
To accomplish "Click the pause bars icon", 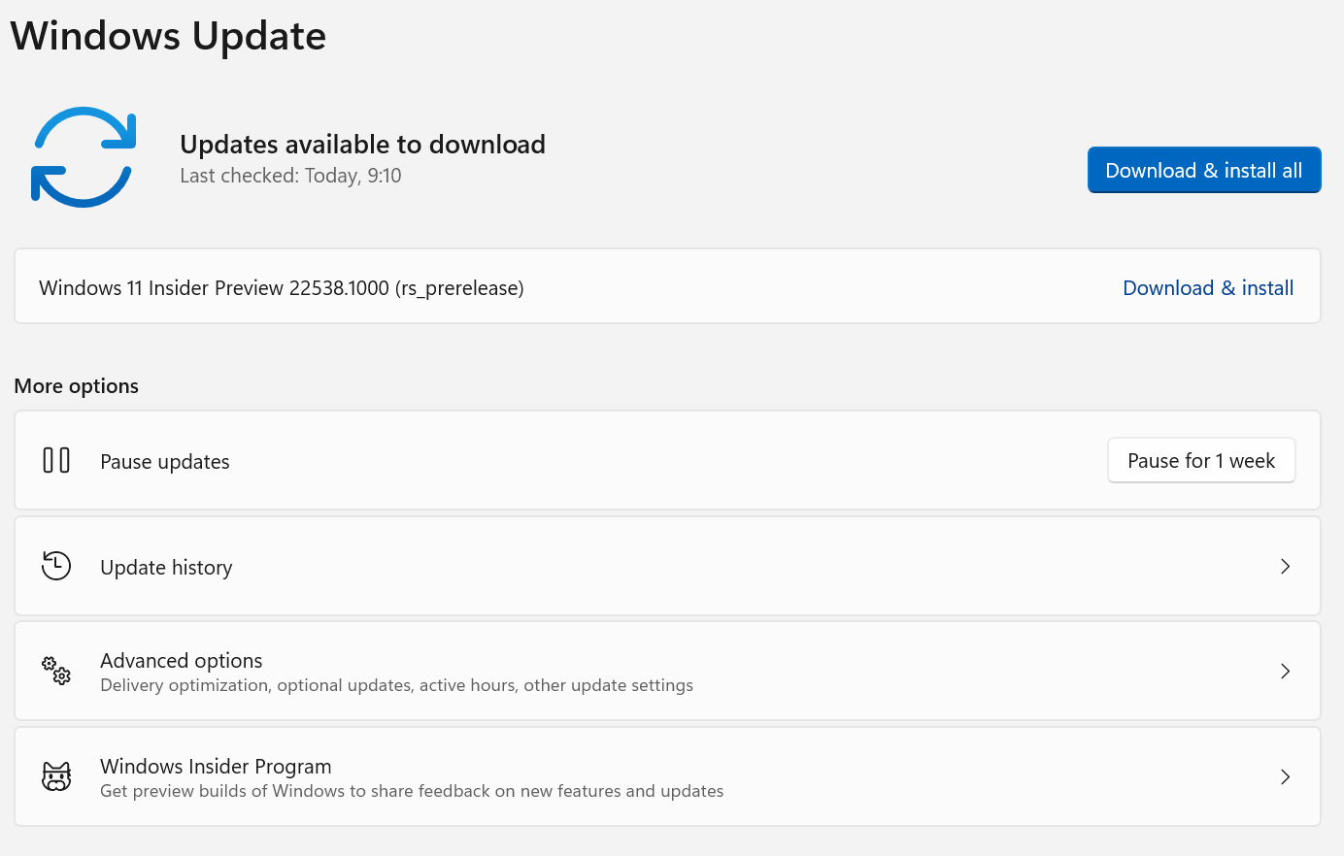I will tap(56, 460).
